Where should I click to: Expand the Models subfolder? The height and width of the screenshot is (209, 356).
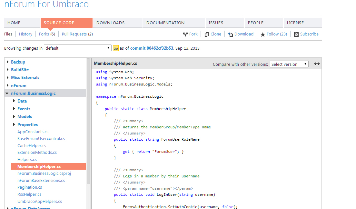click(x=14, y=116)
